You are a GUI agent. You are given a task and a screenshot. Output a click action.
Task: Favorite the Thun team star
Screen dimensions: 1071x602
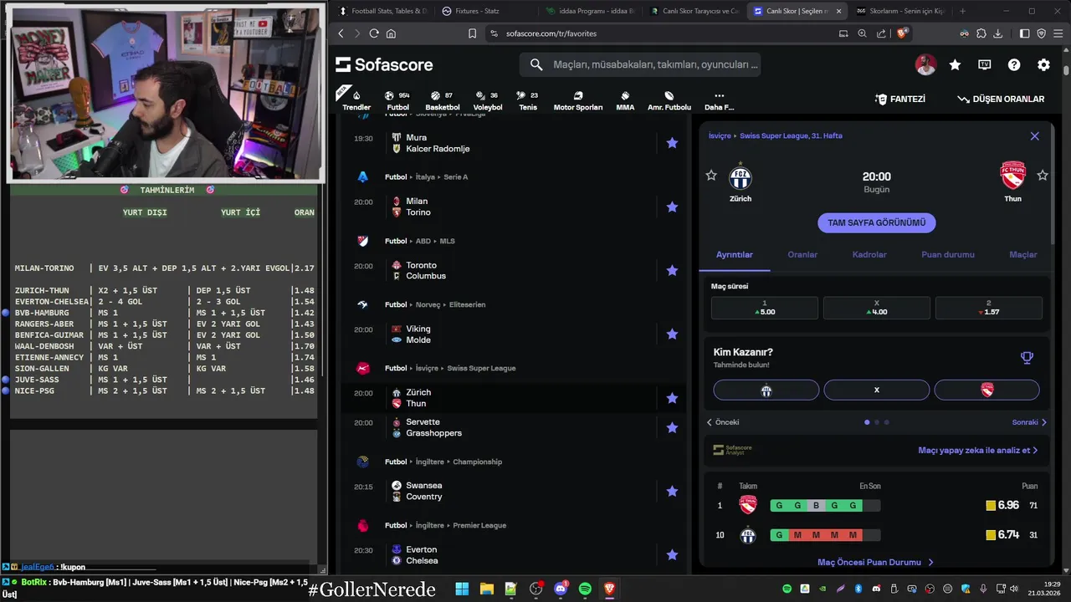pos(1043,175)
